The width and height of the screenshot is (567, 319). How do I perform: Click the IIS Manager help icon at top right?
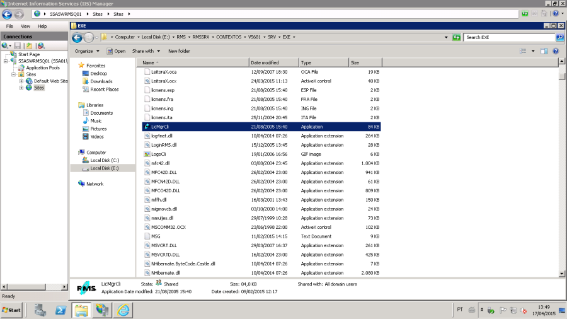pyautogui.click(x=556, y=14)
